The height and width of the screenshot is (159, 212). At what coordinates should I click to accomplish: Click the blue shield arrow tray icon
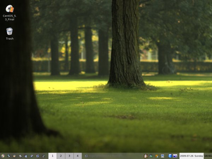170,156
